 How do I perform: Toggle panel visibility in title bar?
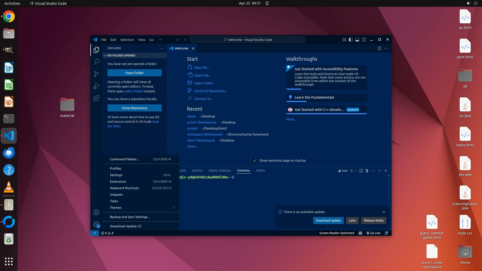[357, 40]
